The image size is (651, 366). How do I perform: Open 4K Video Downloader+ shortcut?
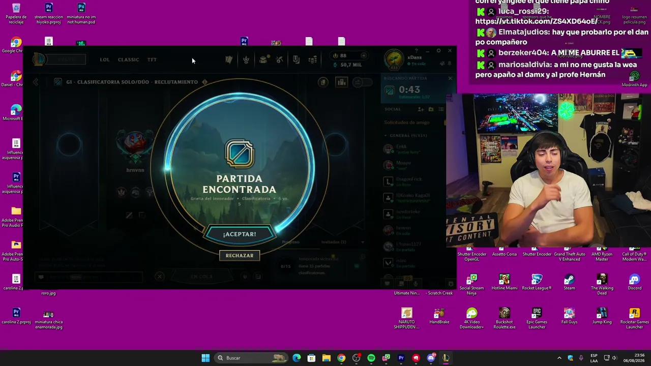[x=471, y=319]
